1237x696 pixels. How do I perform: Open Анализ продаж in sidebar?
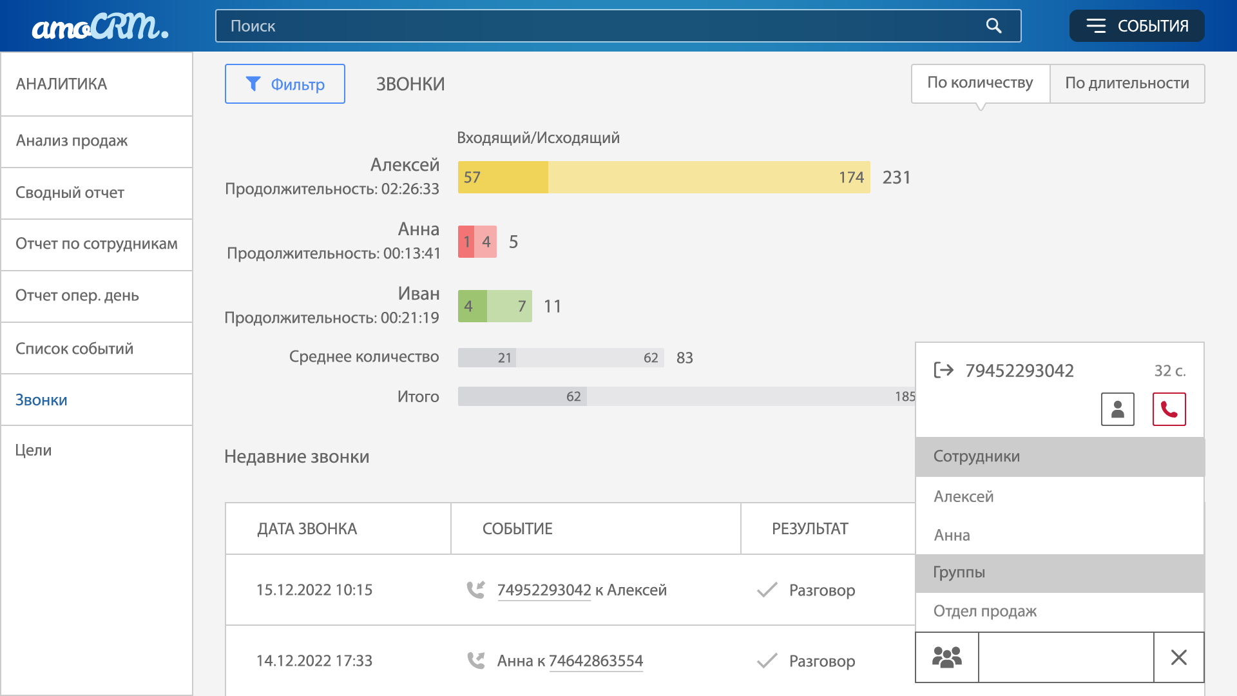click(x=97, y=141)
